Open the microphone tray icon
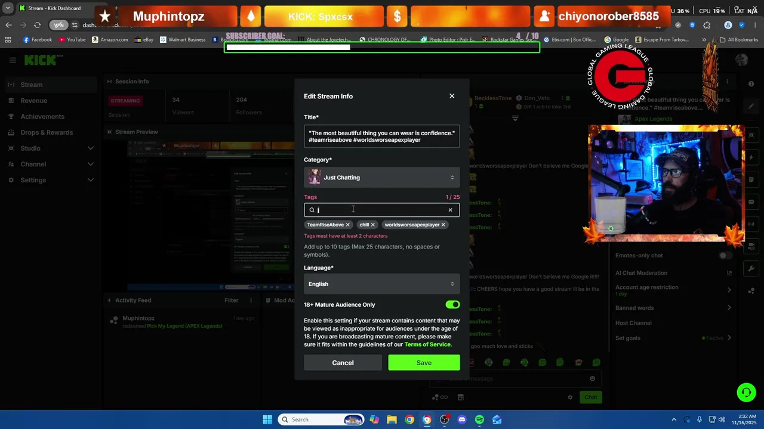 tap(699, 419)
